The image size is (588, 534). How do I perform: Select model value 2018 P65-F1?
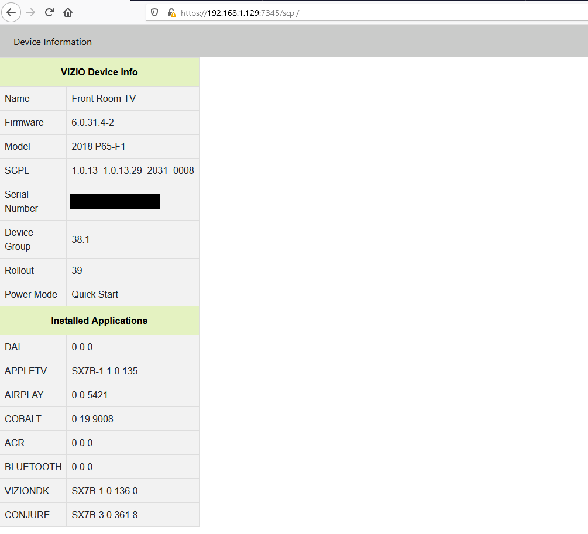pyautogui.click(x=98, y=146)
